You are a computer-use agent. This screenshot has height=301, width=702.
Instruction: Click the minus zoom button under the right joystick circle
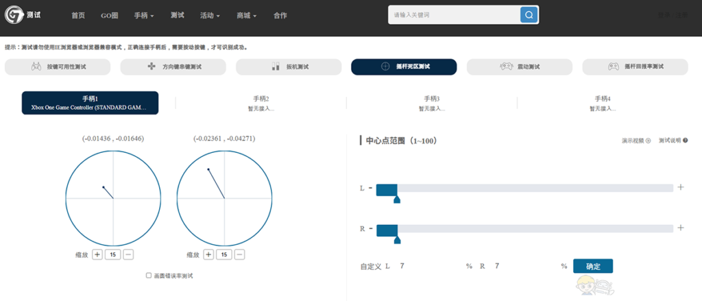(x=239, y=254)
